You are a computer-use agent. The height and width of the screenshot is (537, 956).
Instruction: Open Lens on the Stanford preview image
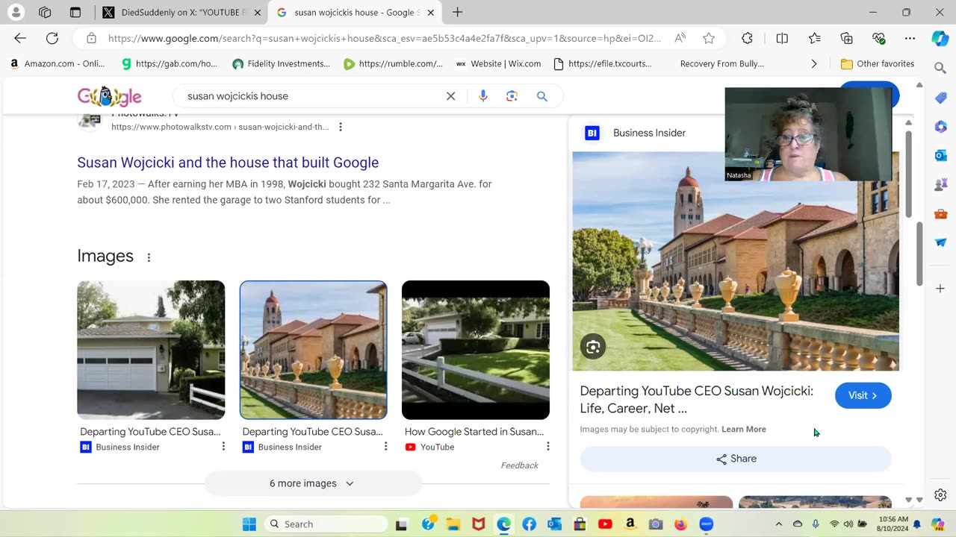click(x=593, y=347)
